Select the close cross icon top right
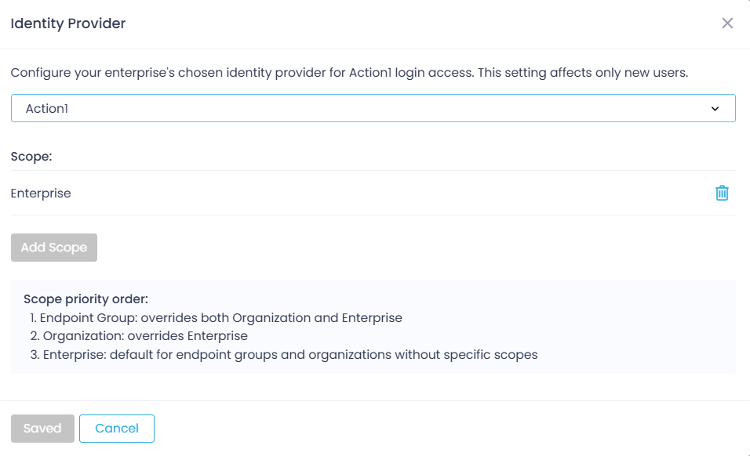This screenshot has width=750, height=456. [727, 23]
